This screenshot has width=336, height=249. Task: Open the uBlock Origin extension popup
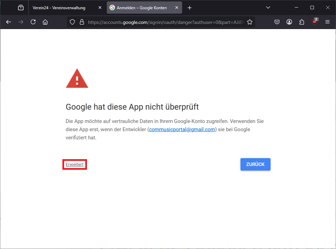click(315, 22)
